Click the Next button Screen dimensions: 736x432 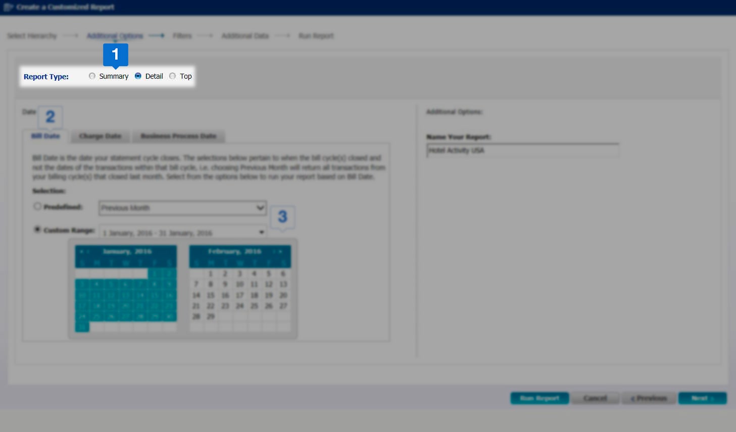pyautogui.click(x=702, y=398)
